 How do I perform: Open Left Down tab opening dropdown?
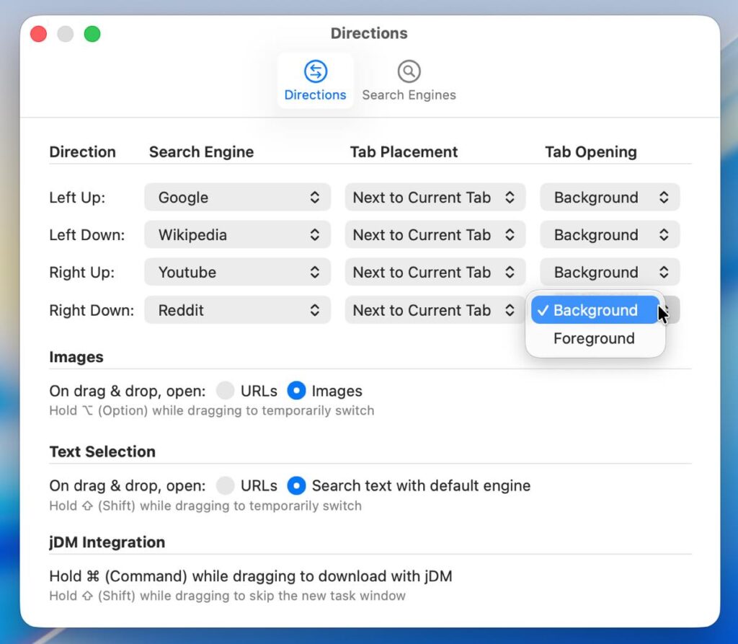[610, 235]
